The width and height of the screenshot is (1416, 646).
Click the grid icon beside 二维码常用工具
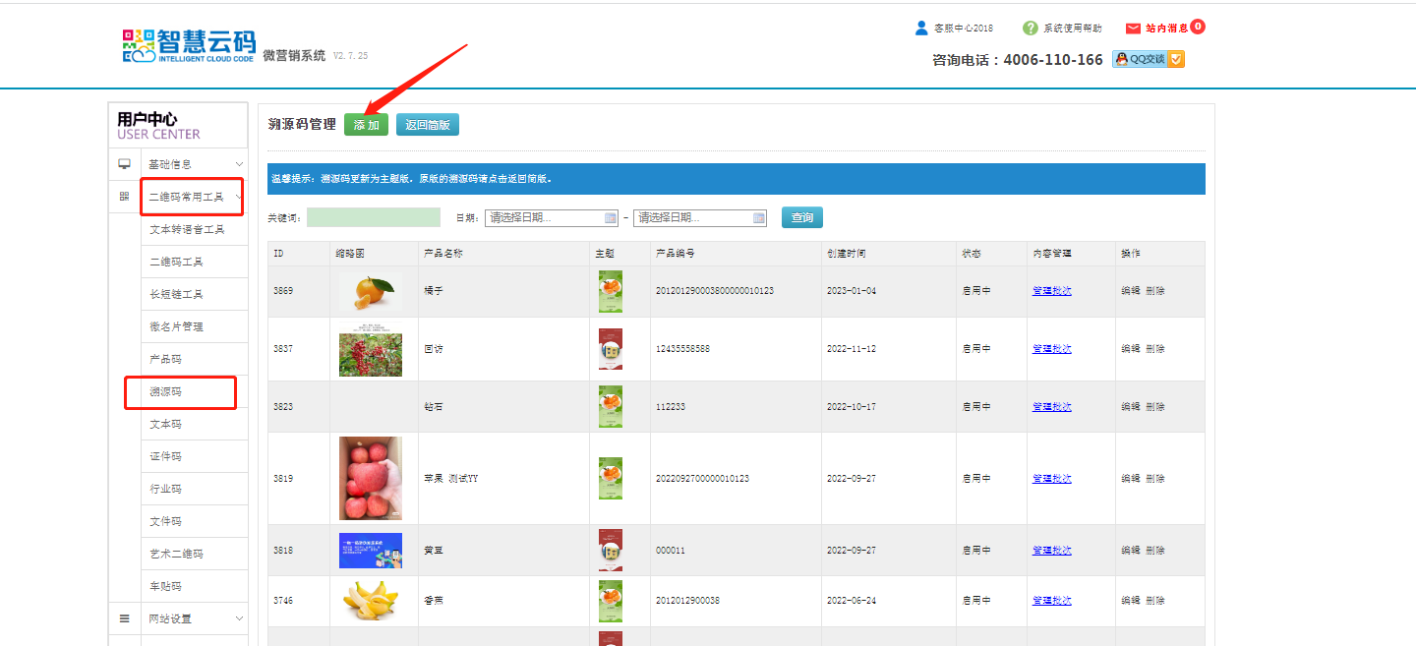(x=124, y=197)
